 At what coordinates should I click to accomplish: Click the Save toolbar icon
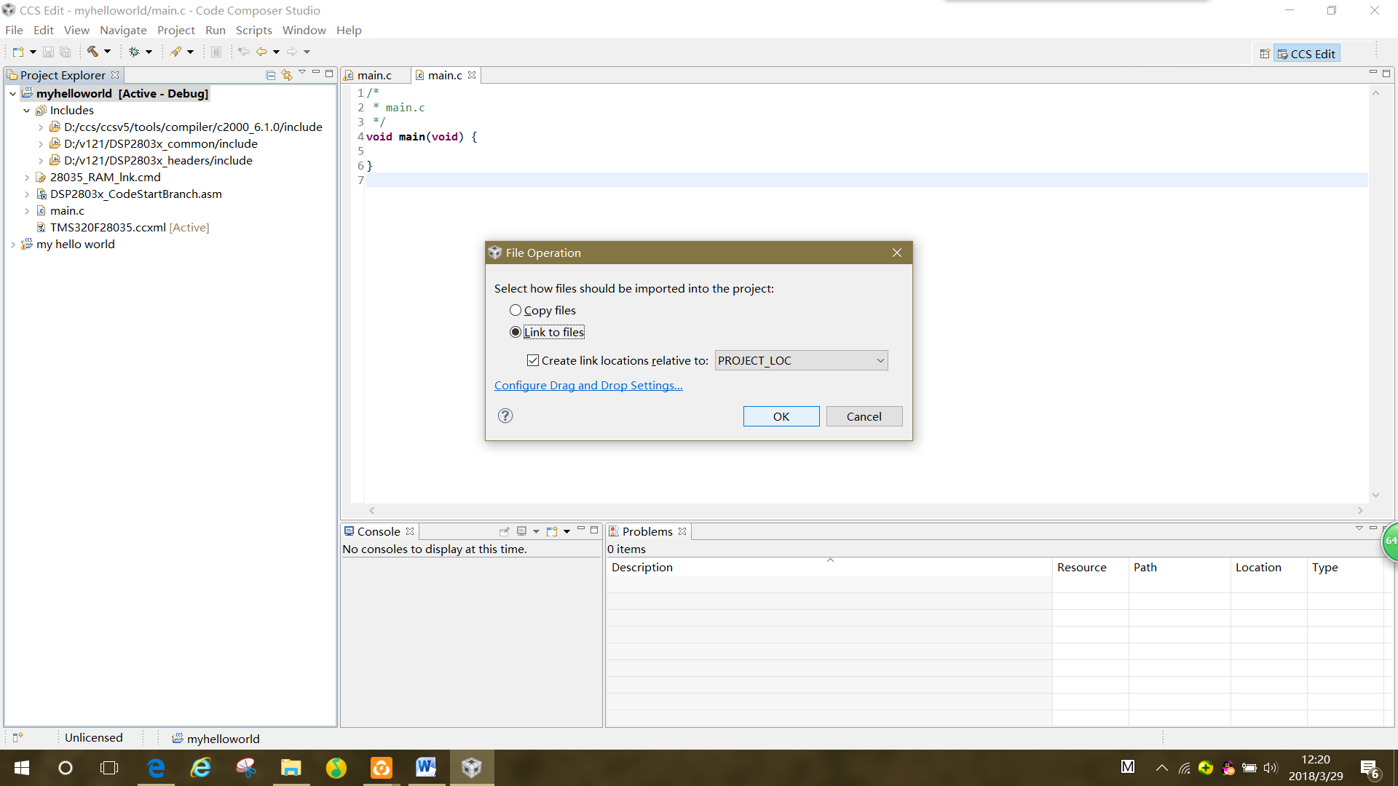point(48,52)
